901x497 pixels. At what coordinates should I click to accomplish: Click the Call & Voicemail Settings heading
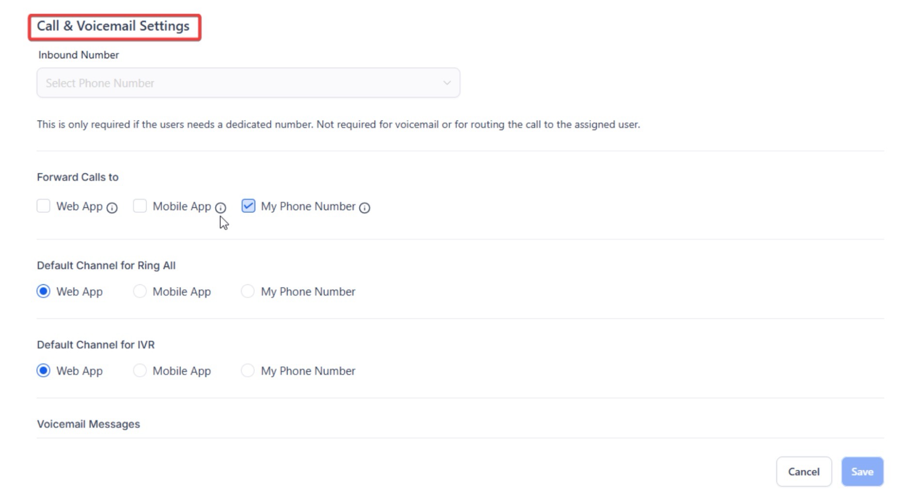tap(113, 26)
